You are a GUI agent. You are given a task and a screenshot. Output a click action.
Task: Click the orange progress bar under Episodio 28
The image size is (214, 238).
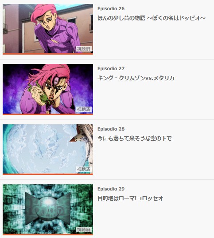[x=48, y=174]
